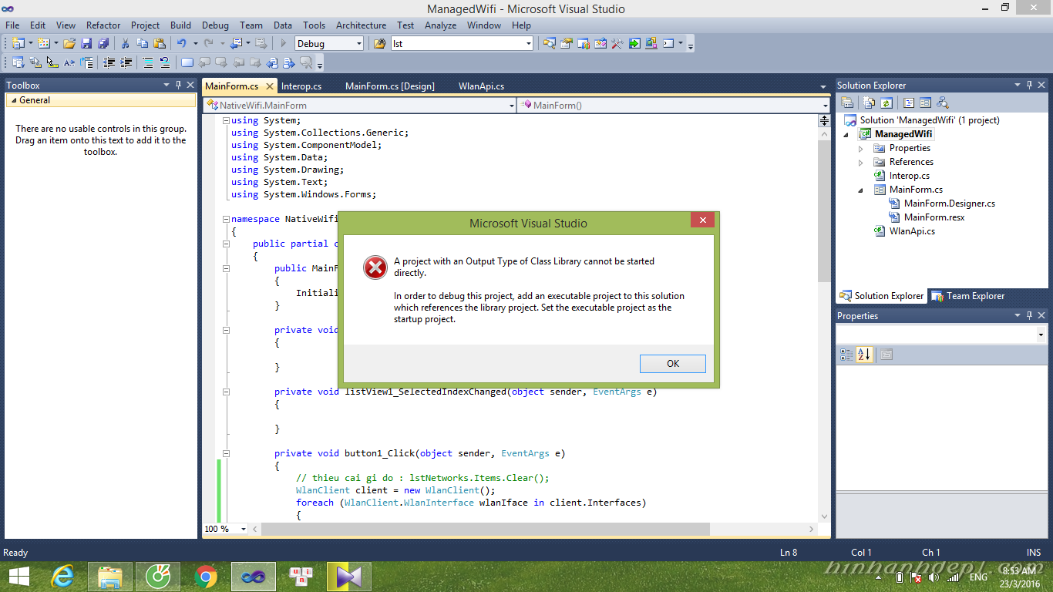Increase line indent in text editor toolbar
This screenshot has height=592, width=1053.
(126, 63)
